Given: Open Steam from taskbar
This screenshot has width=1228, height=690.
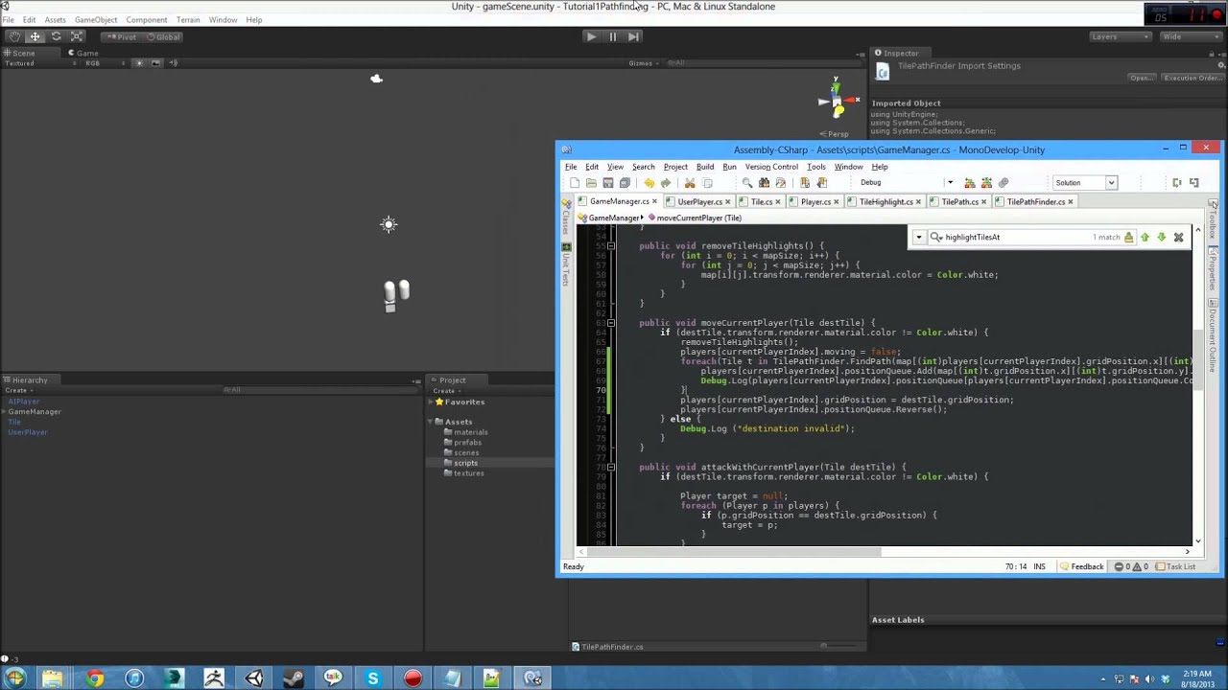Looking at the screenshot, I should tap(293, 678).
